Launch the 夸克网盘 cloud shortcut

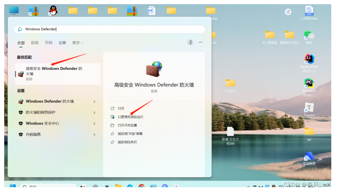[x=309, y=158]
